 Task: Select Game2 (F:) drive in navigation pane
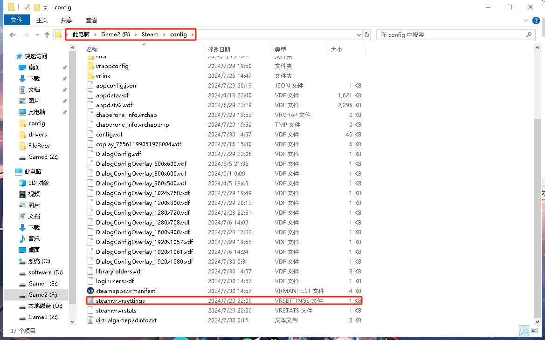tap(43, 294)
